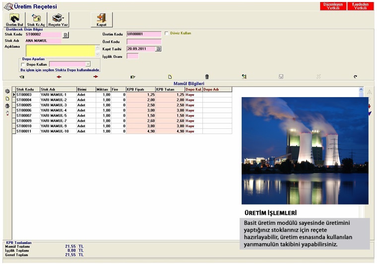Screen dimensions: 377x264
Task: Click the Özel Kodu input field
Action: tap(144, 42)
